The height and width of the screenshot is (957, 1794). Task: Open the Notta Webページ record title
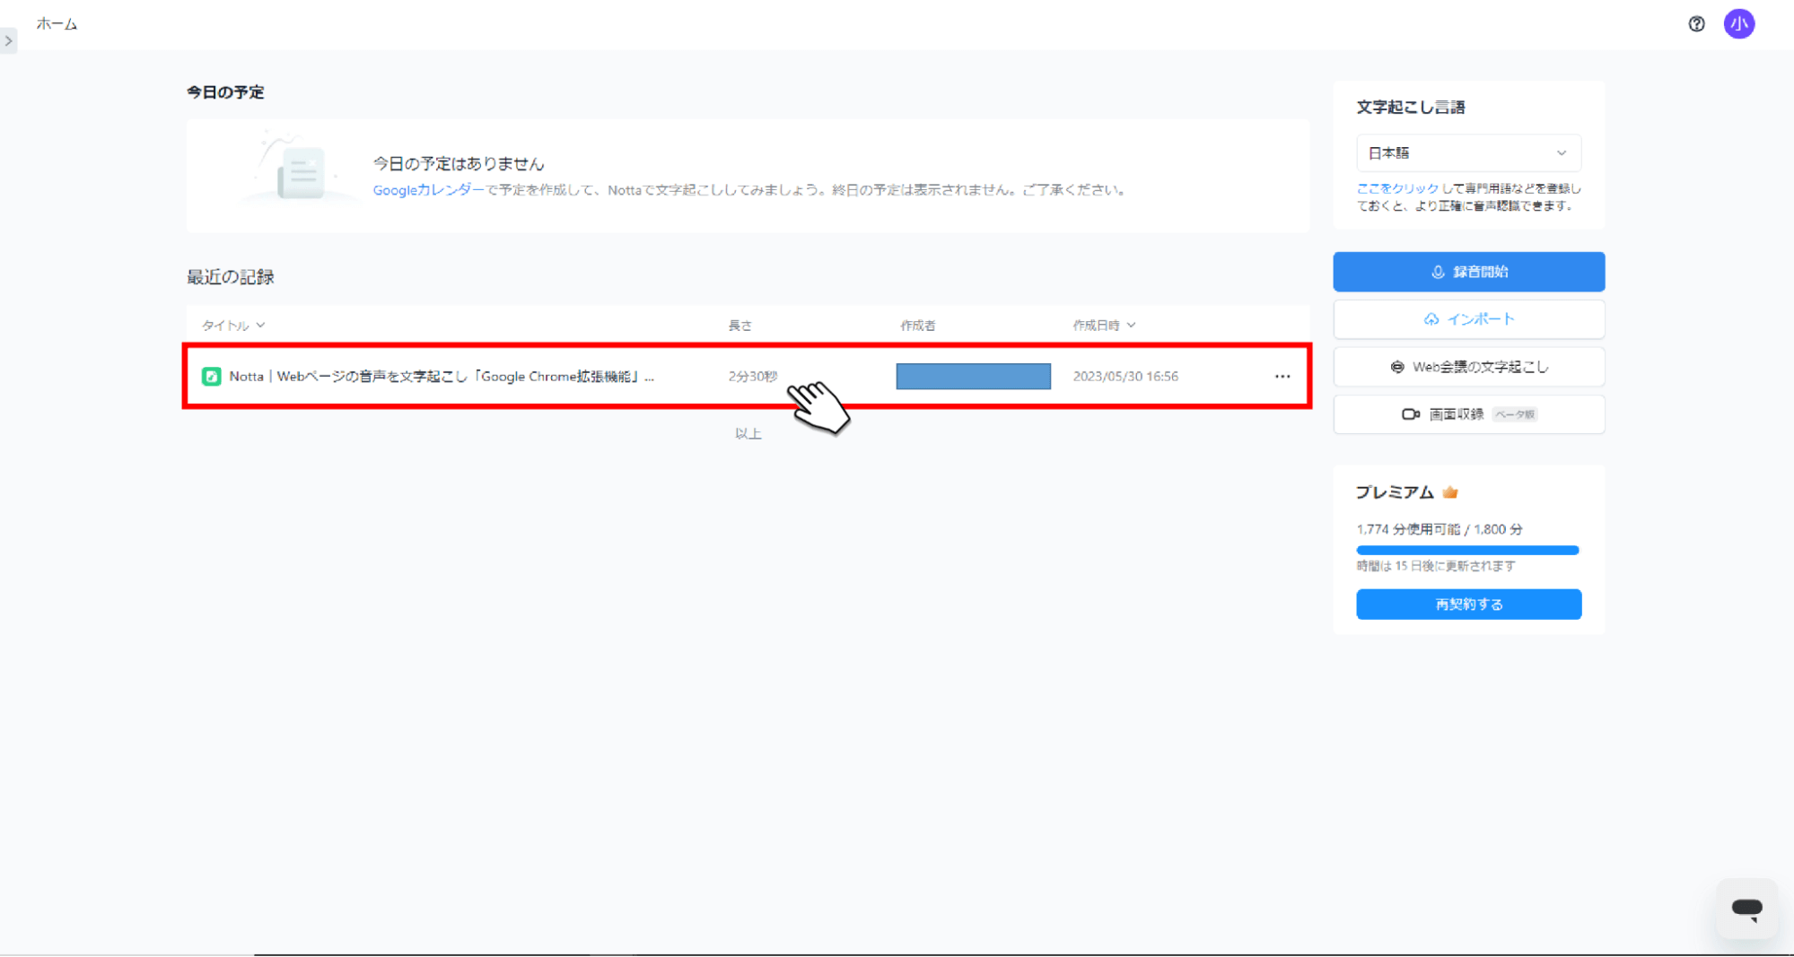[x=442, y=377]
